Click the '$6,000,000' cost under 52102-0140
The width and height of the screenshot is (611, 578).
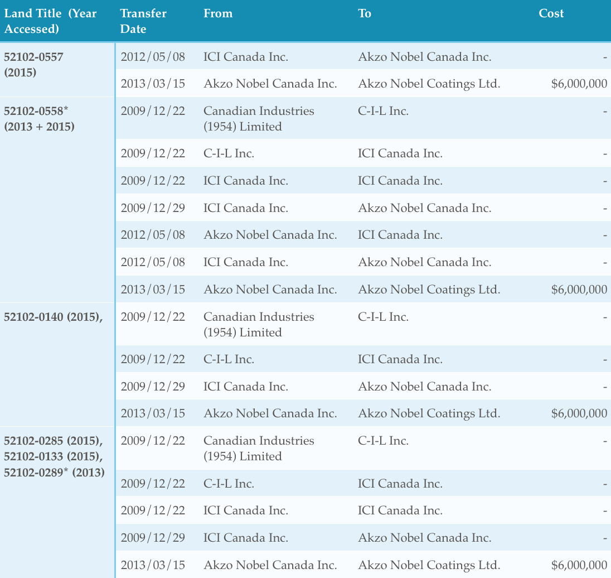579,414
